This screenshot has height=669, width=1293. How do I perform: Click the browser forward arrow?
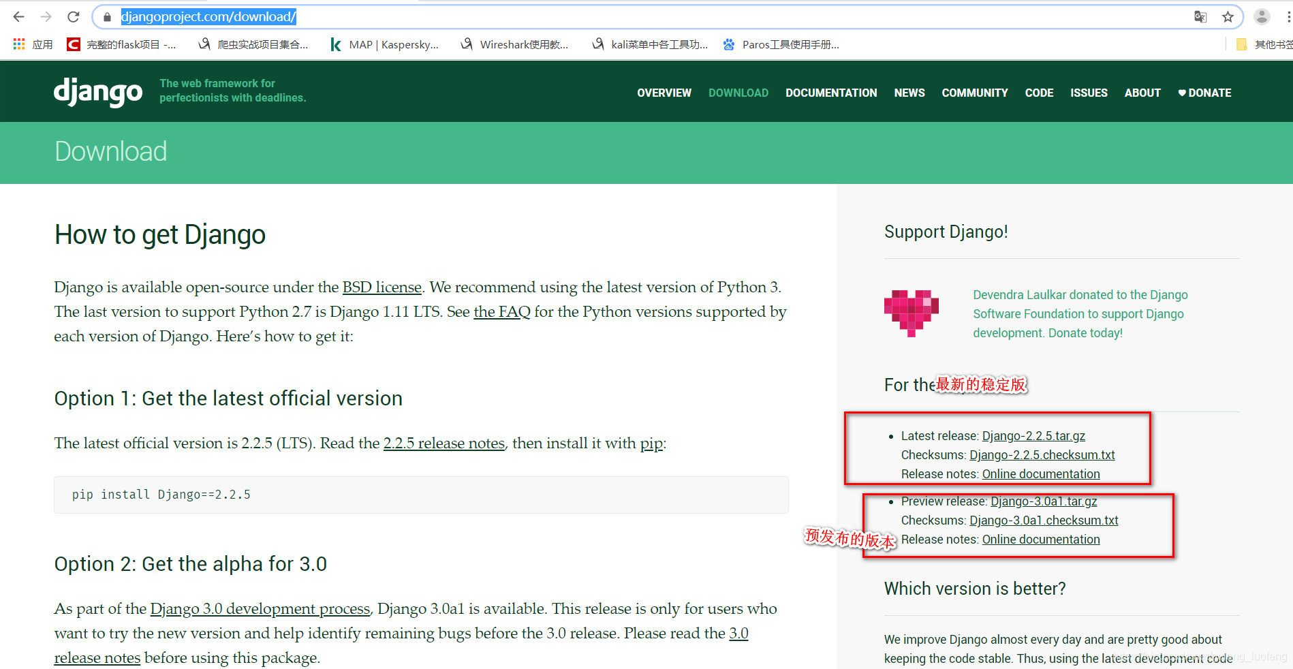pos(46,17)
